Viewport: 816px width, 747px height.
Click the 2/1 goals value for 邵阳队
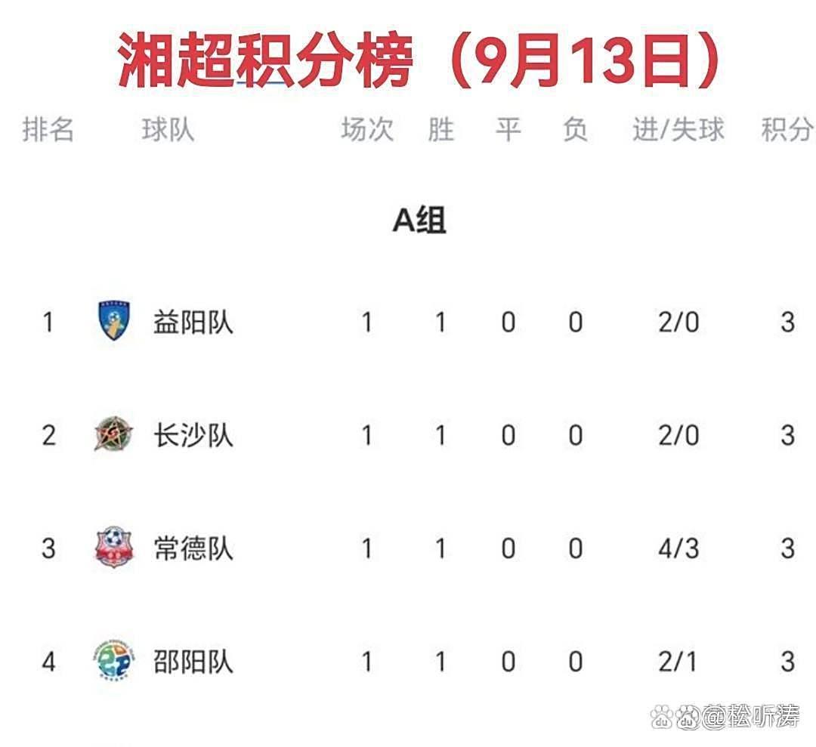point(678,662)
